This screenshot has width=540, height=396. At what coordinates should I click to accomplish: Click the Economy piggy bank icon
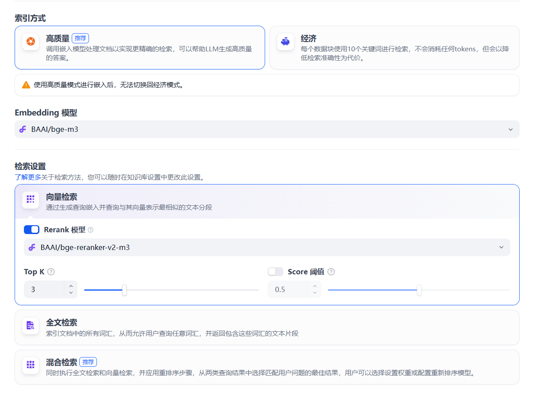point(285,42)
